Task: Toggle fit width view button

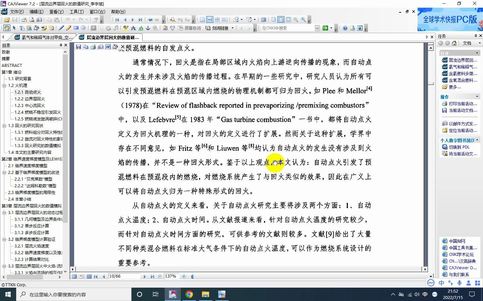Action: point(281,20)
